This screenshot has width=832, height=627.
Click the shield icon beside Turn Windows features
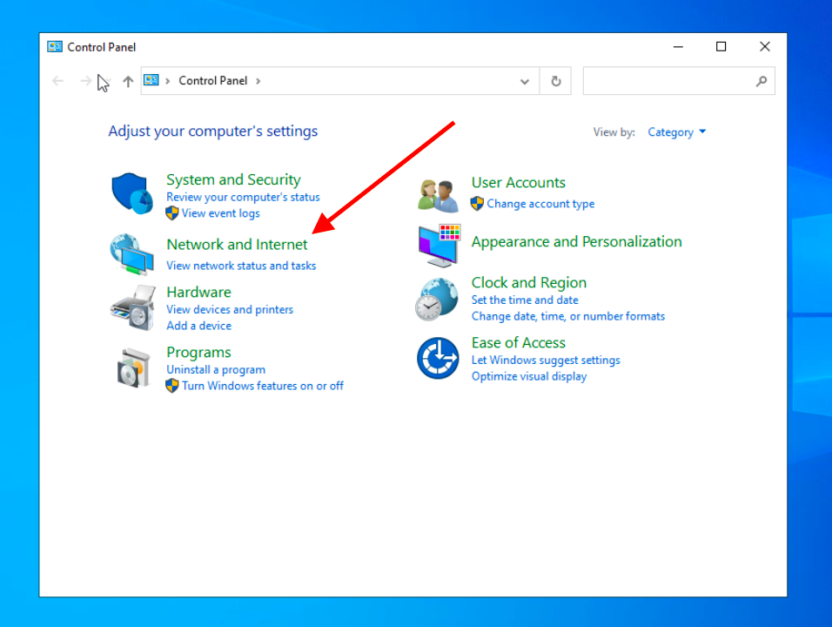point(172,386)
